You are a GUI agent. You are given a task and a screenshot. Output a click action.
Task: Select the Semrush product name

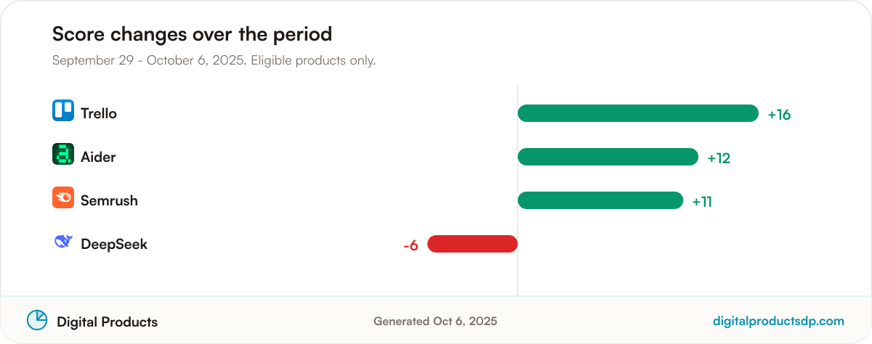coord(109,201)
